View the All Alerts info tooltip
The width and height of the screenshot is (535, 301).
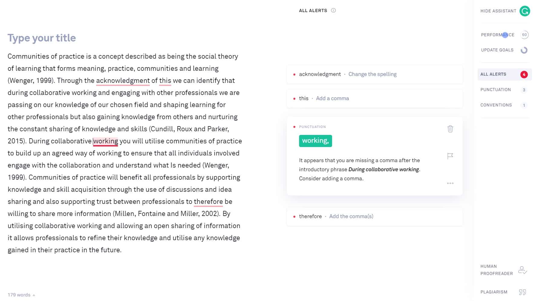[x=334, y=10]
